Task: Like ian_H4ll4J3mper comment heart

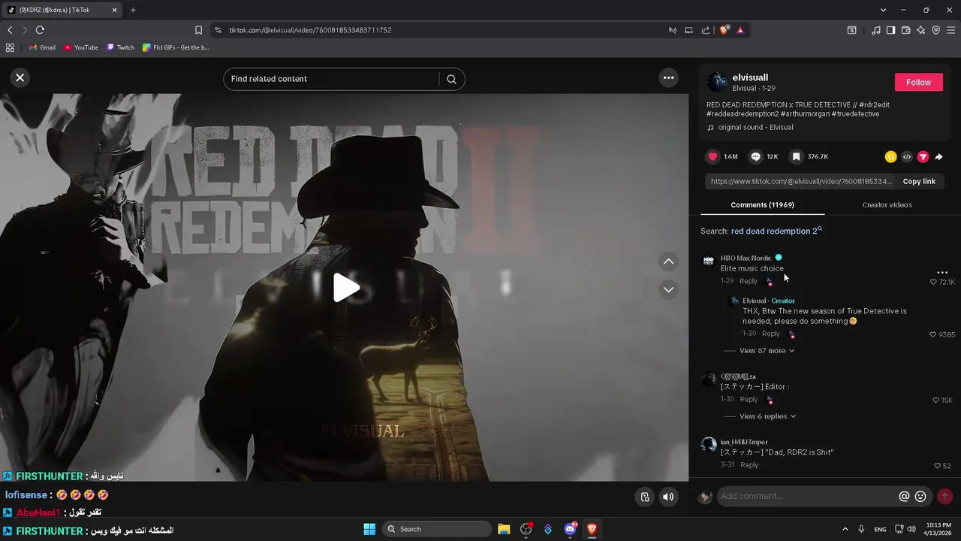Action: click(937, 466)
